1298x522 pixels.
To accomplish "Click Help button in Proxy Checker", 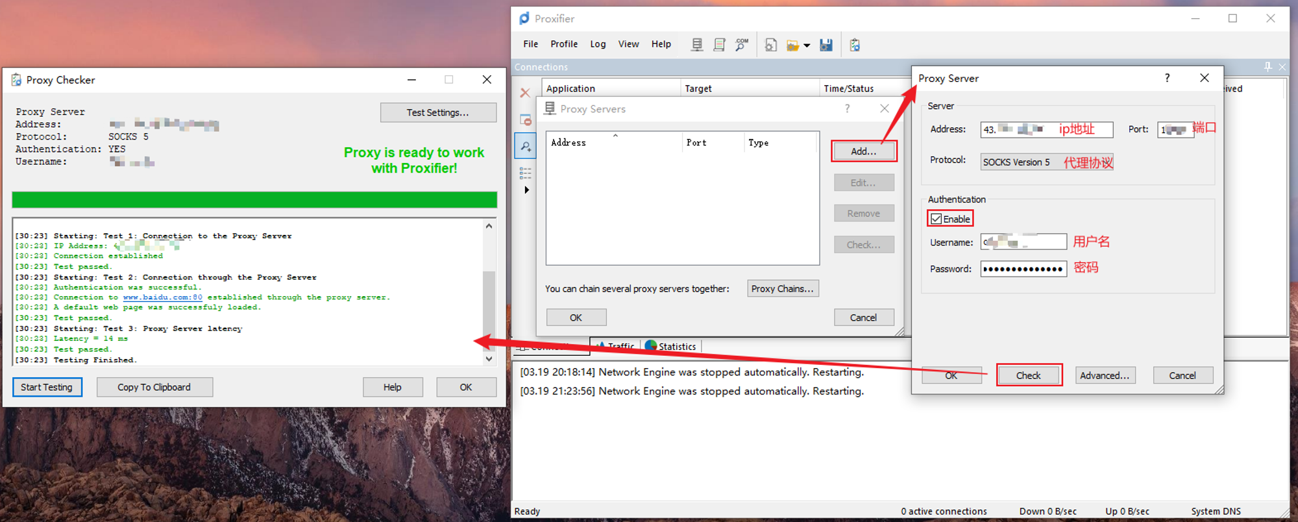I will tap(393, 387).
